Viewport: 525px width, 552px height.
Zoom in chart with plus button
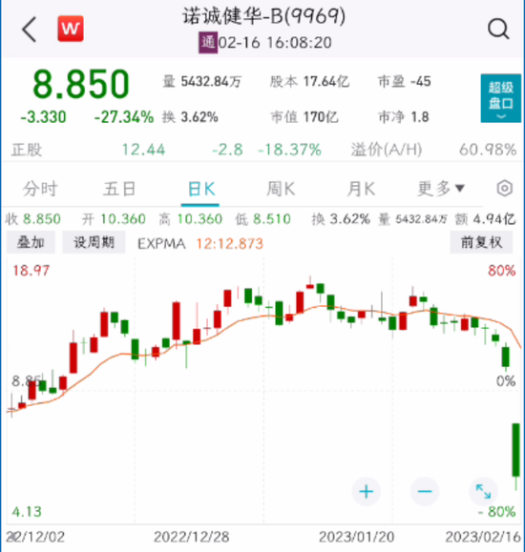click(367, 491)
